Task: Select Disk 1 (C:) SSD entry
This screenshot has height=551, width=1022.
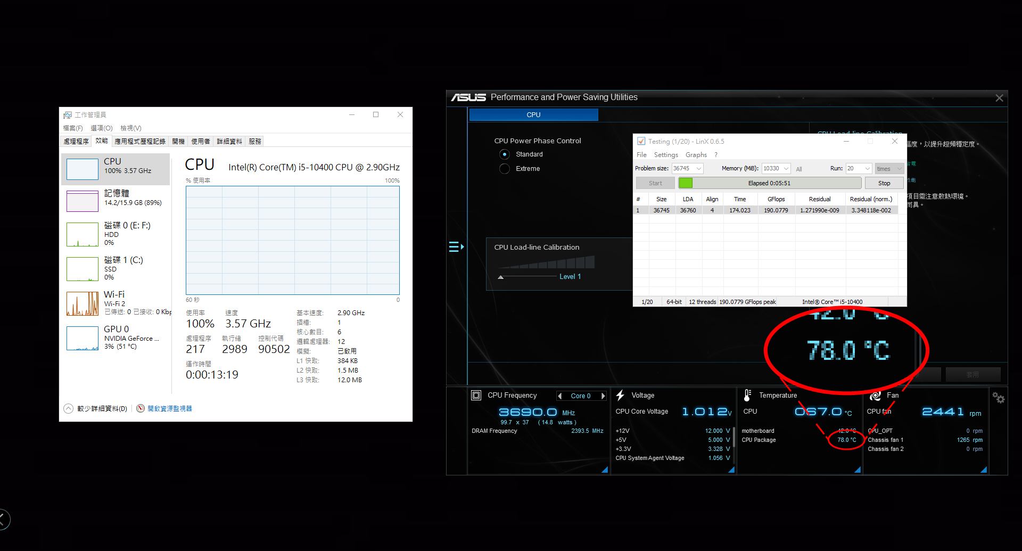Action: [x=116, y=268]
